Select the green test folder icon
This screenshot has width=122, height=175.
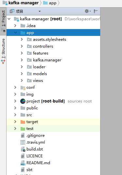point(23,129)
